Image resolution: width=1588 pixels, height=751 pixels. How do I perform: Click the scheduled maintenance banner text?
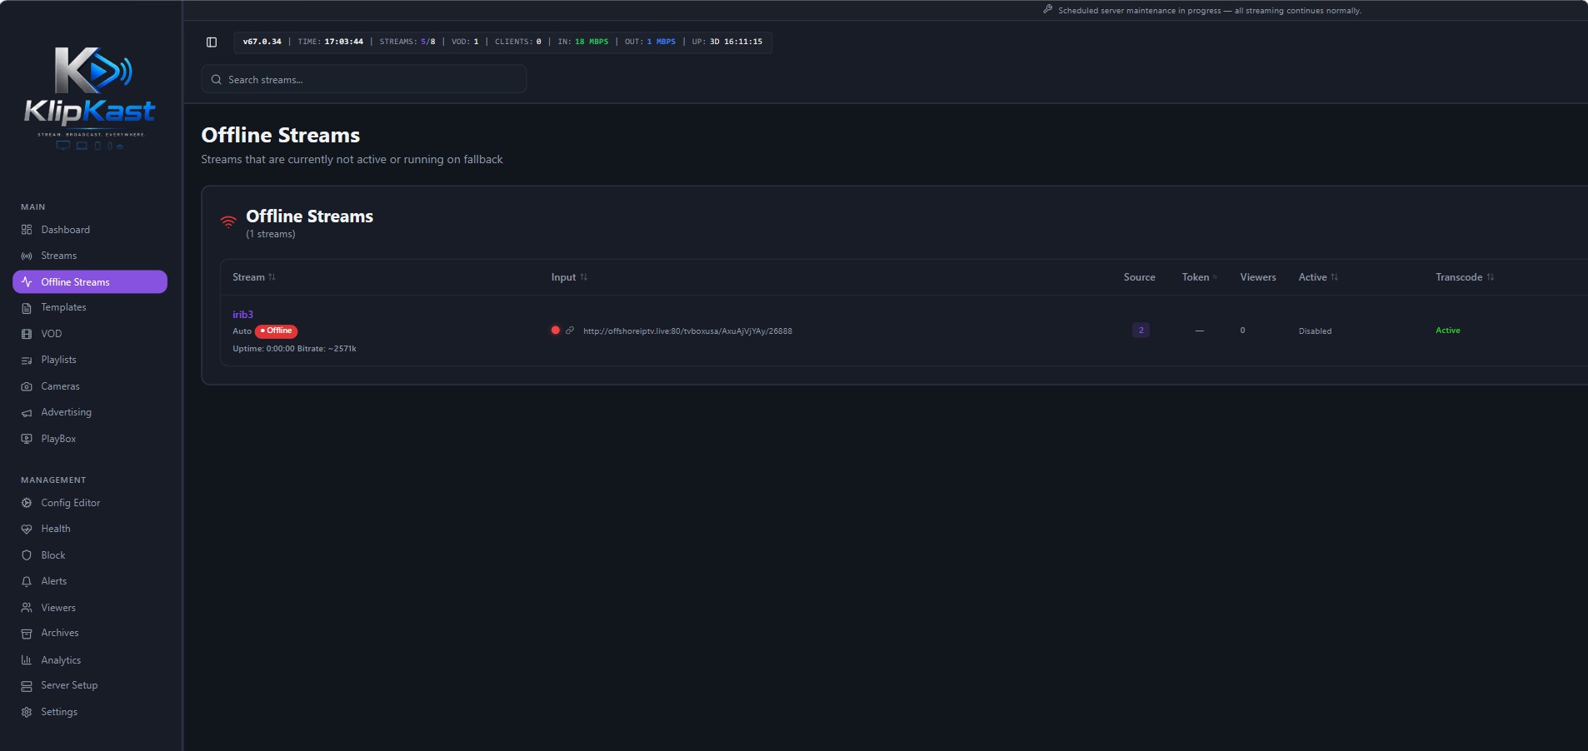click(1210, 11)
